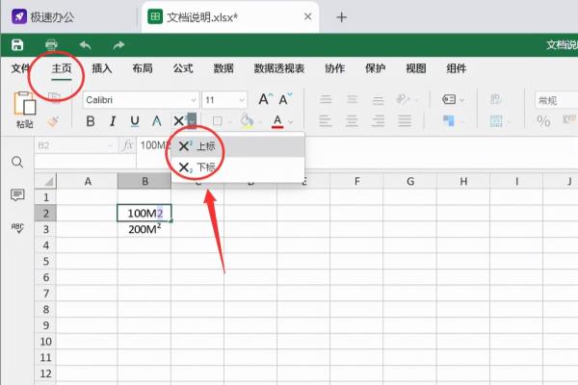The height and width of the screenshot is (385, 578).
Task: Click the B2 name box field
Action: click(x=75, y=146)
